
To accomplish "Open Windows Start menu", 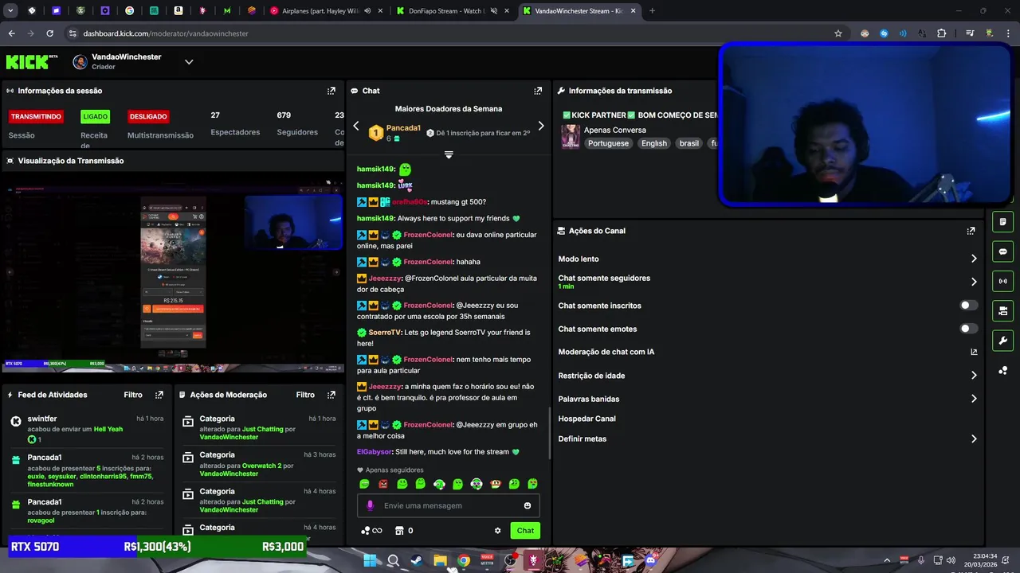I will tap(370, 560).
